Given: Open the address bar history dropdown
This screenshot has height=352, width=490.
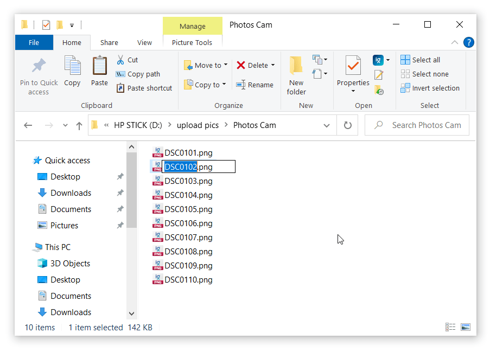Looking at the screenshot, I should (327, 125).
